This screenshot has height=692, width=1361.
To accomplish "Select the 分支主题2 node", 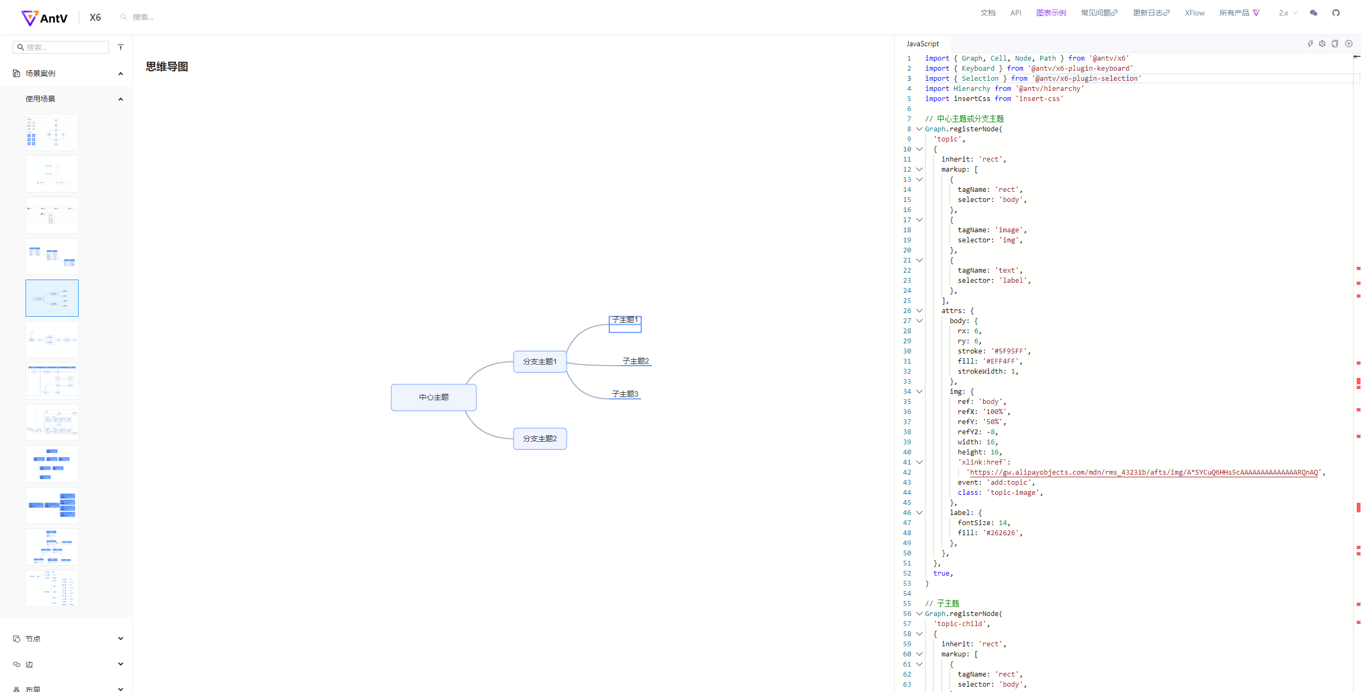I will pos(540,438).
